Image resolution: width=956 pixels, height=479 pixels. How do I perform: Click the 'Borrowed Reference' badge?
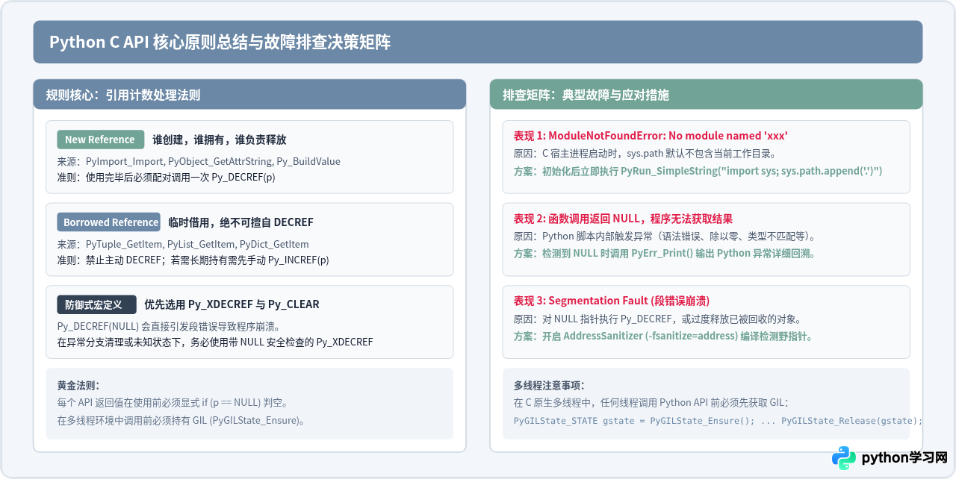tap(109, 222)
